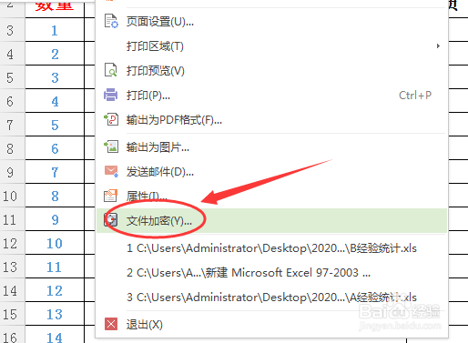Click cell with value 2 in row 4

[x=55, y=54]
